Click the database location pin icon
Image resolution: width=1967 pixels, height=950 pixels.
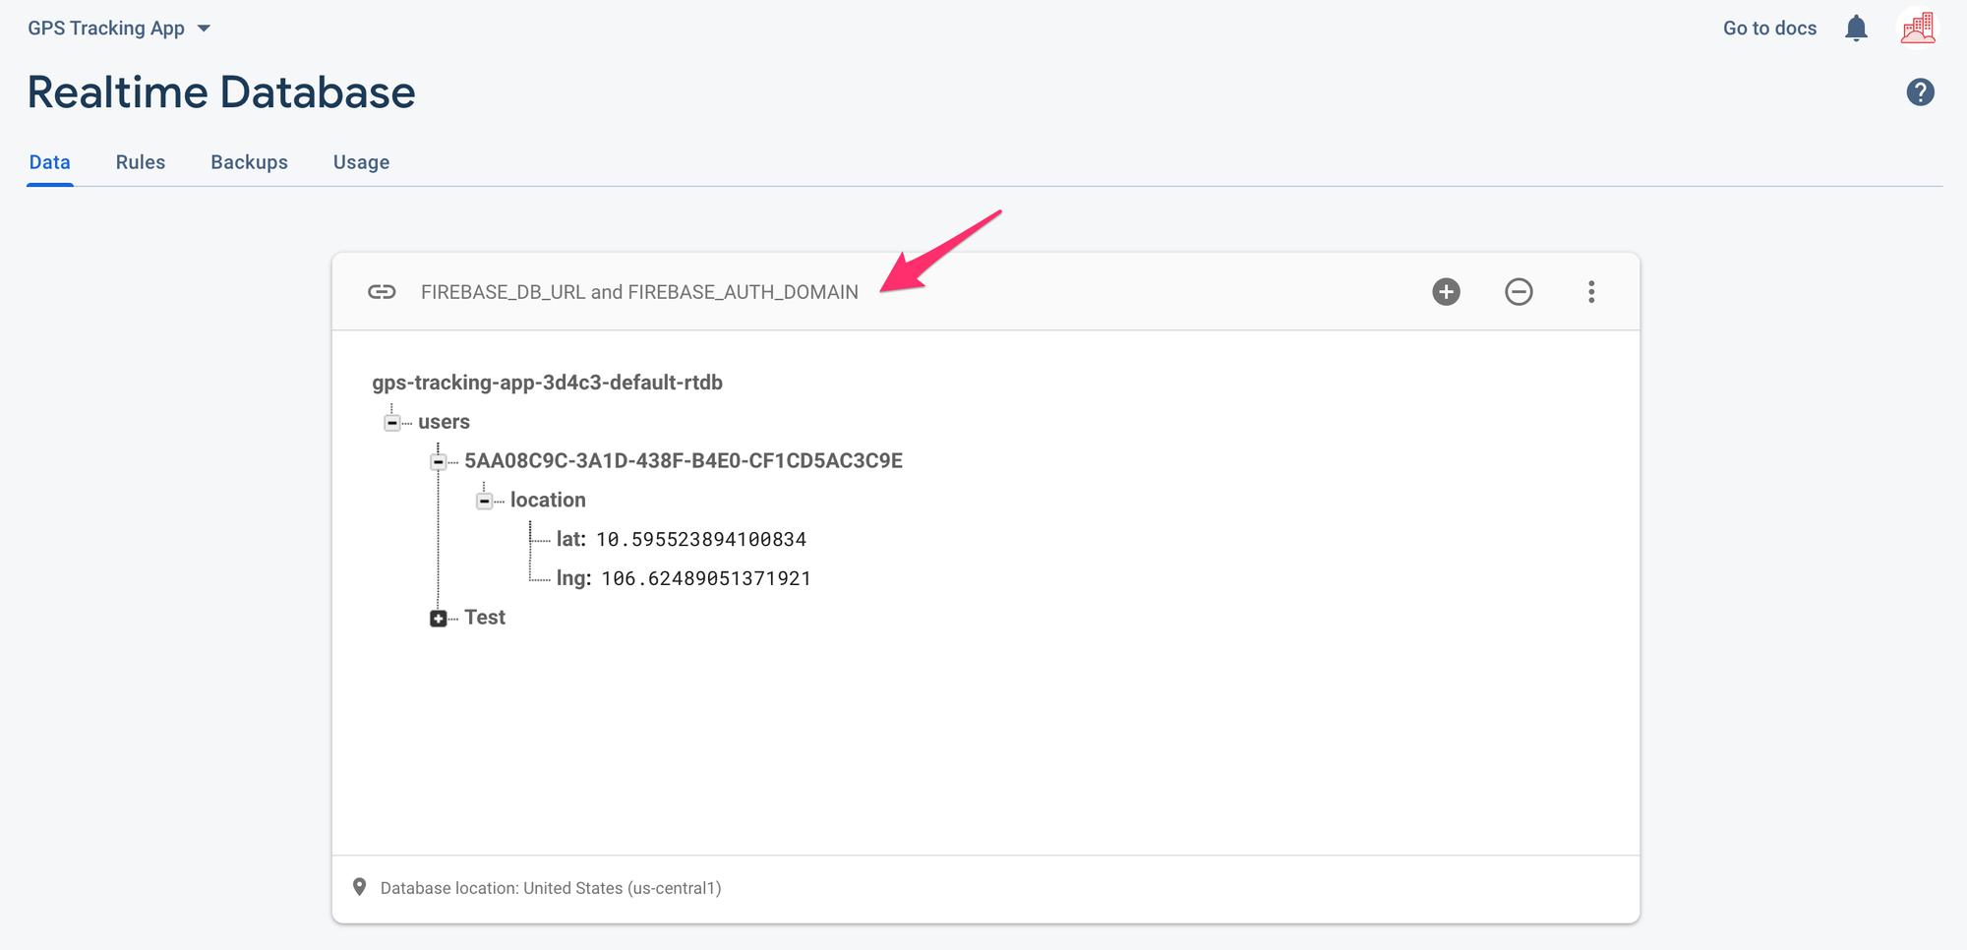coord(361,886)
